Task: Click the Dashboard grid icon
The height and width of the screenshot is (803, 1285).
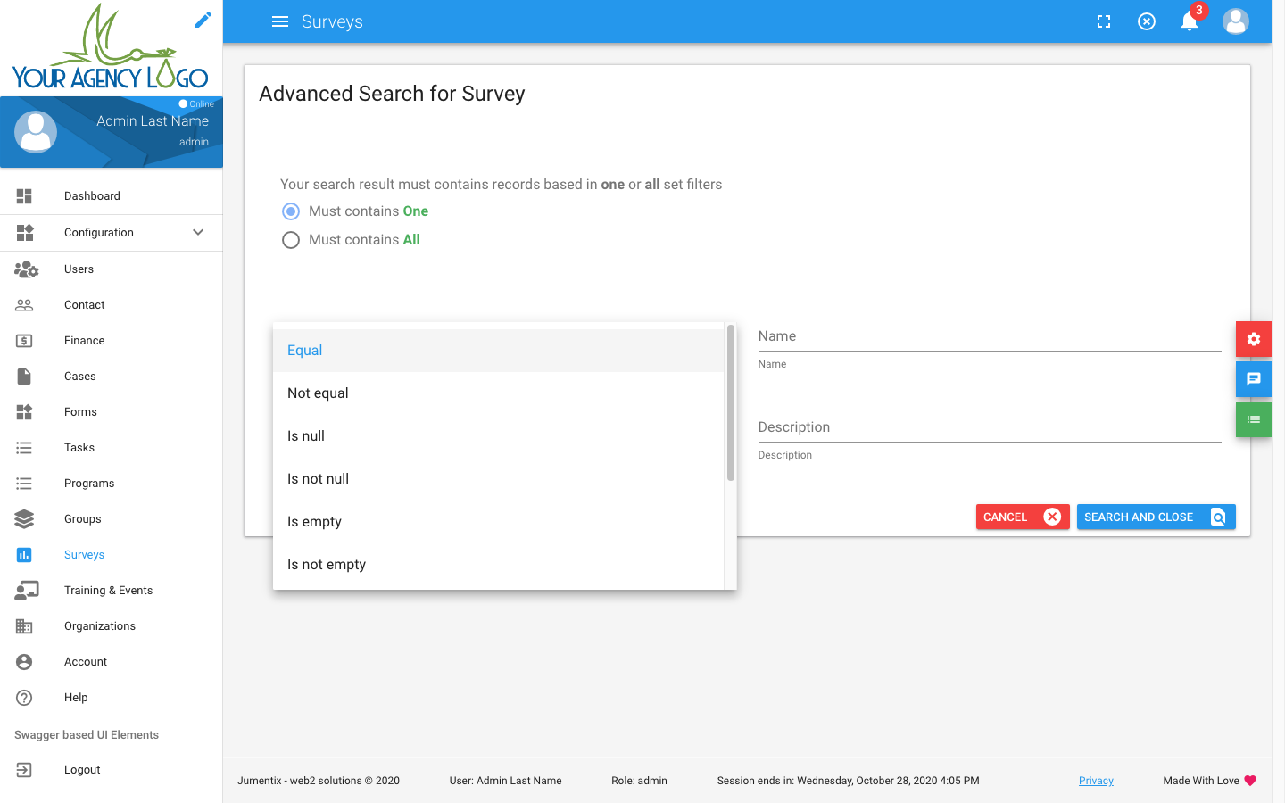Action: click(24, 196)
